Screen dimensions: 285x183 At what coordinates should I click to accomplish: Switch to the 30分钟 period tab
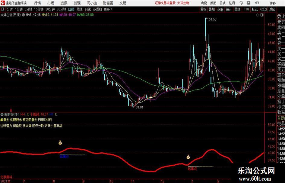(x=50, y=9)
